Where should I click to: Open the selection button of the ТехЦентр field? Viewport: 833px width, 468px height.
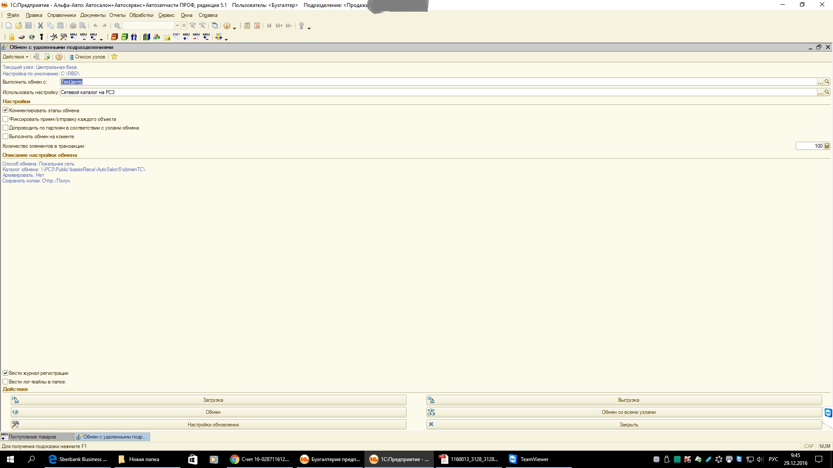tap(820, 82)
